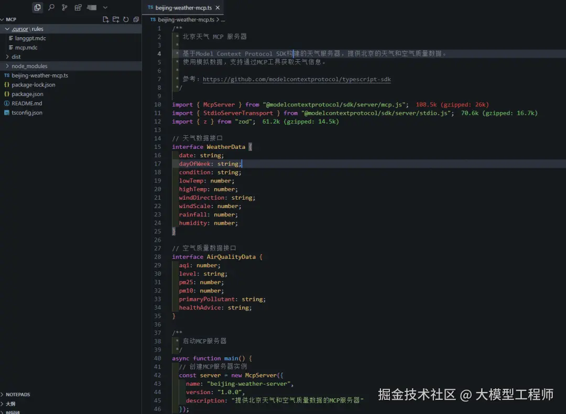Click the JSON braces icon beside package-lock.json

[6, 85]
